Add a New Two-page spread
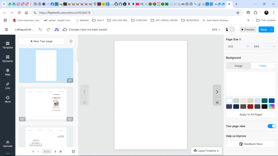The image size is (278, 156). pos(41,41)
